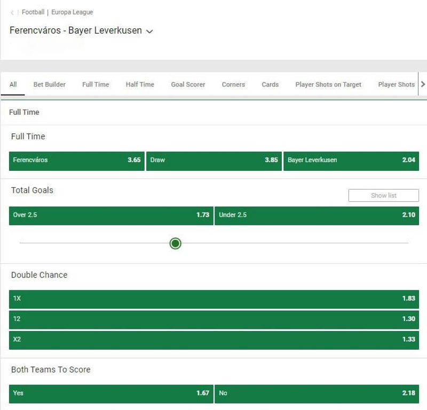427x410 pixels.
Task: Click the Total Goals slider handle
Action: pos(176,243)
